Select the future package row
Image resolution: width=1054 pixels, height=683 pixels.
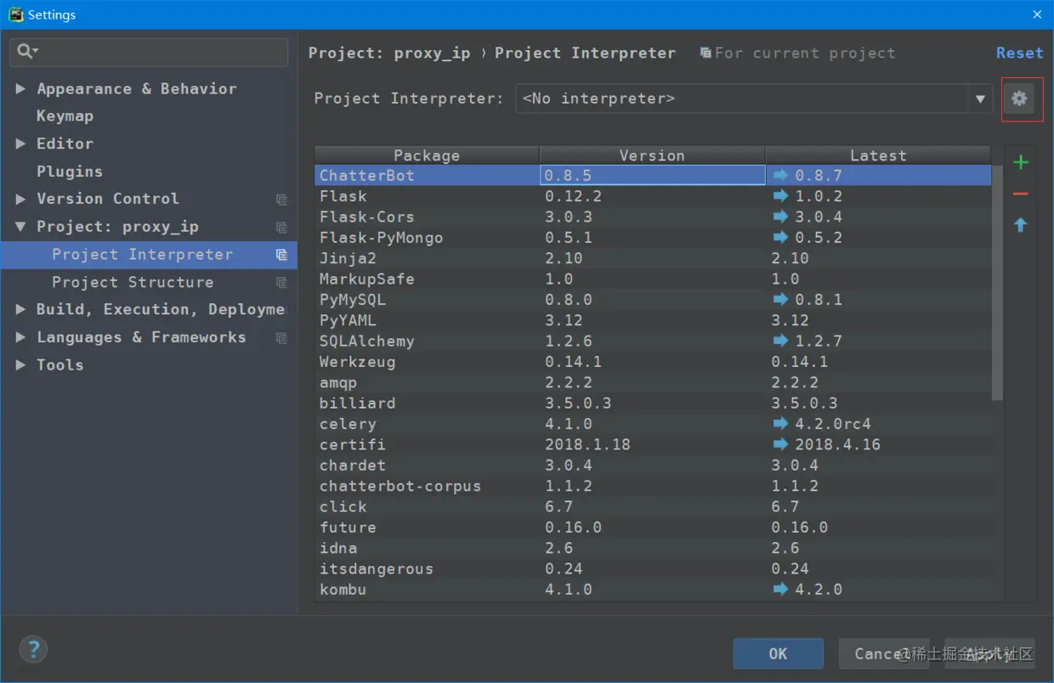[653, 528]
